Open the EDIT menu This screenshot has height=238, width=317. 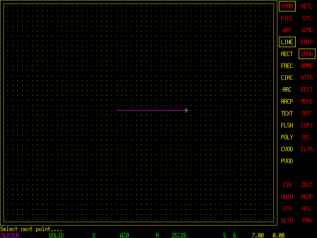[307, 90]
